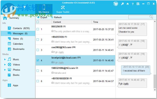Click the conversation scrollbar thumb
157x99 pixels.
(155, 81)
